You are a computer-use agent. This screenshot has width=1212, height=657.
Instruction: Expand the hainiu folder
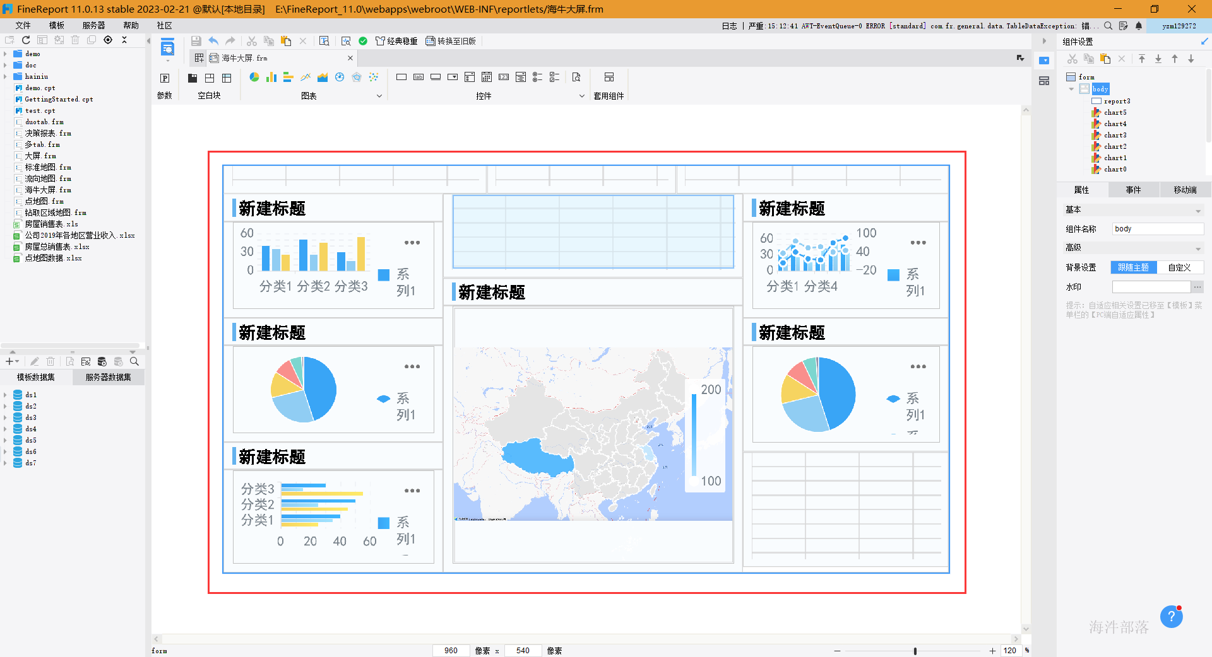[x=5, y=76]
